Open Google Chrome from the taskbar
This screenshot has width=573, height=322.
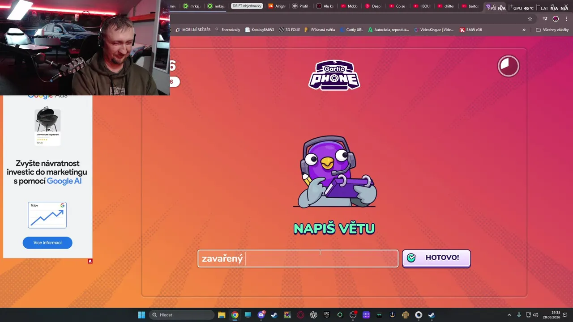click(235, 315)
